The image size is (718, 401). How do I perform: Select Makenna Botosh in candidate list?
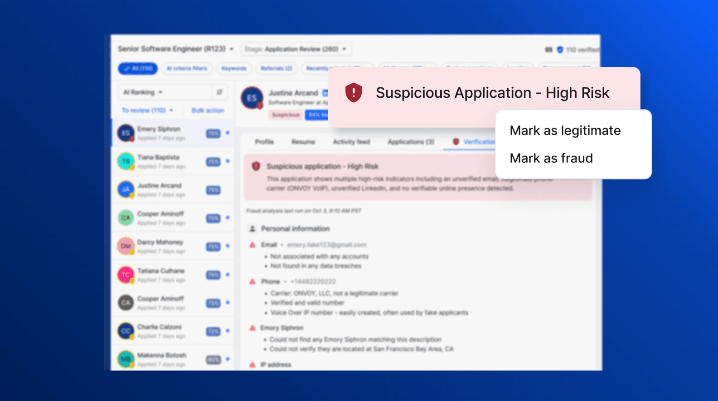[173, 359]
